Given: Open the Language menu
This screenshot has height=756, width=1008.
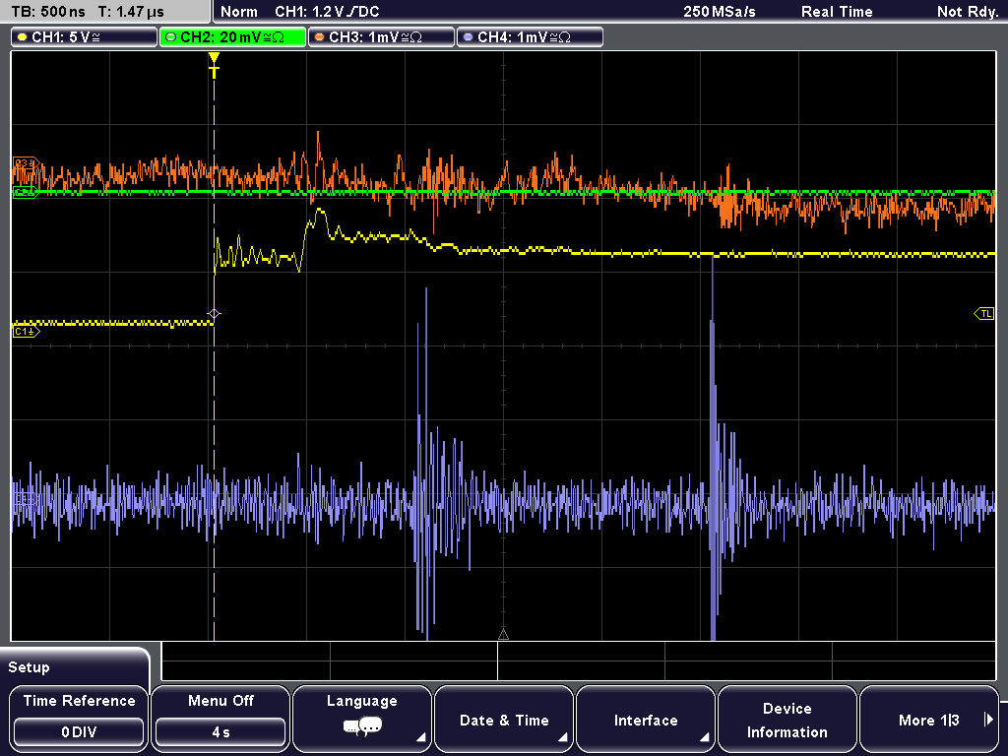Looking at the screenshot, I should (x=362, y=718).
